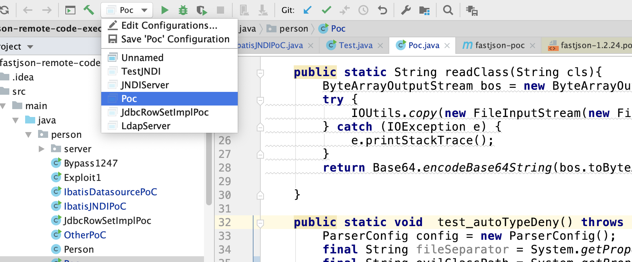
Task: Expand the server folder
Action: [42, 149]
